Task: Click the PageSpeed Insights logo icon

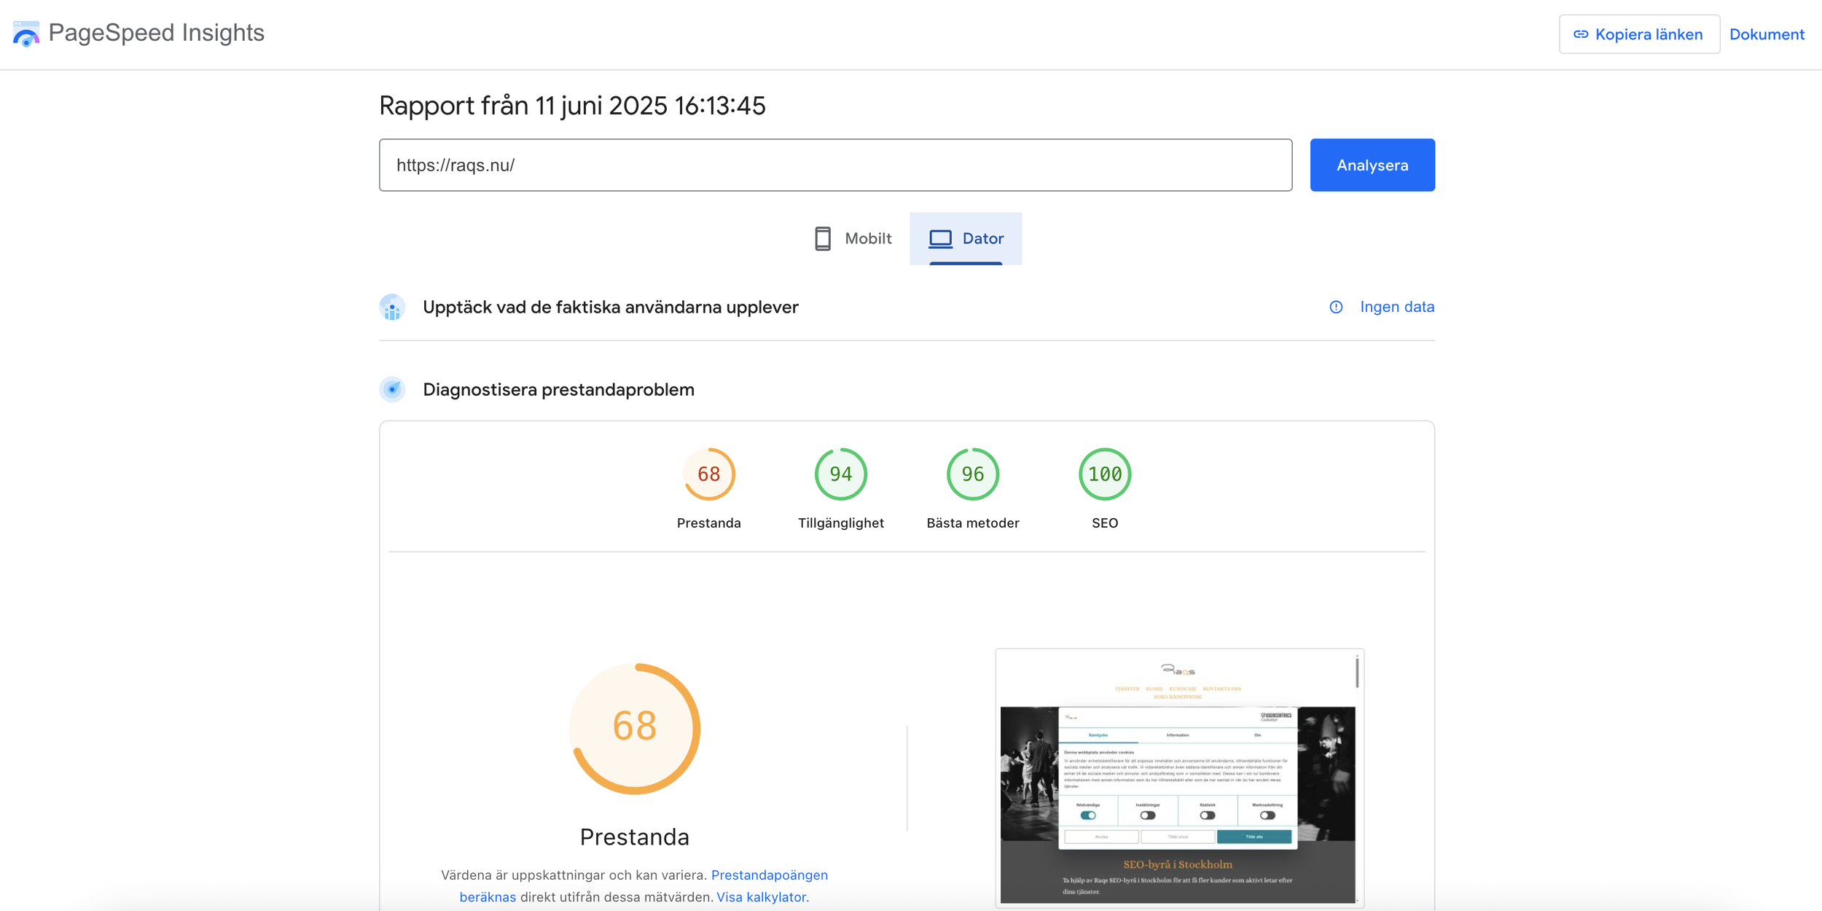Action: coord(26,34)
